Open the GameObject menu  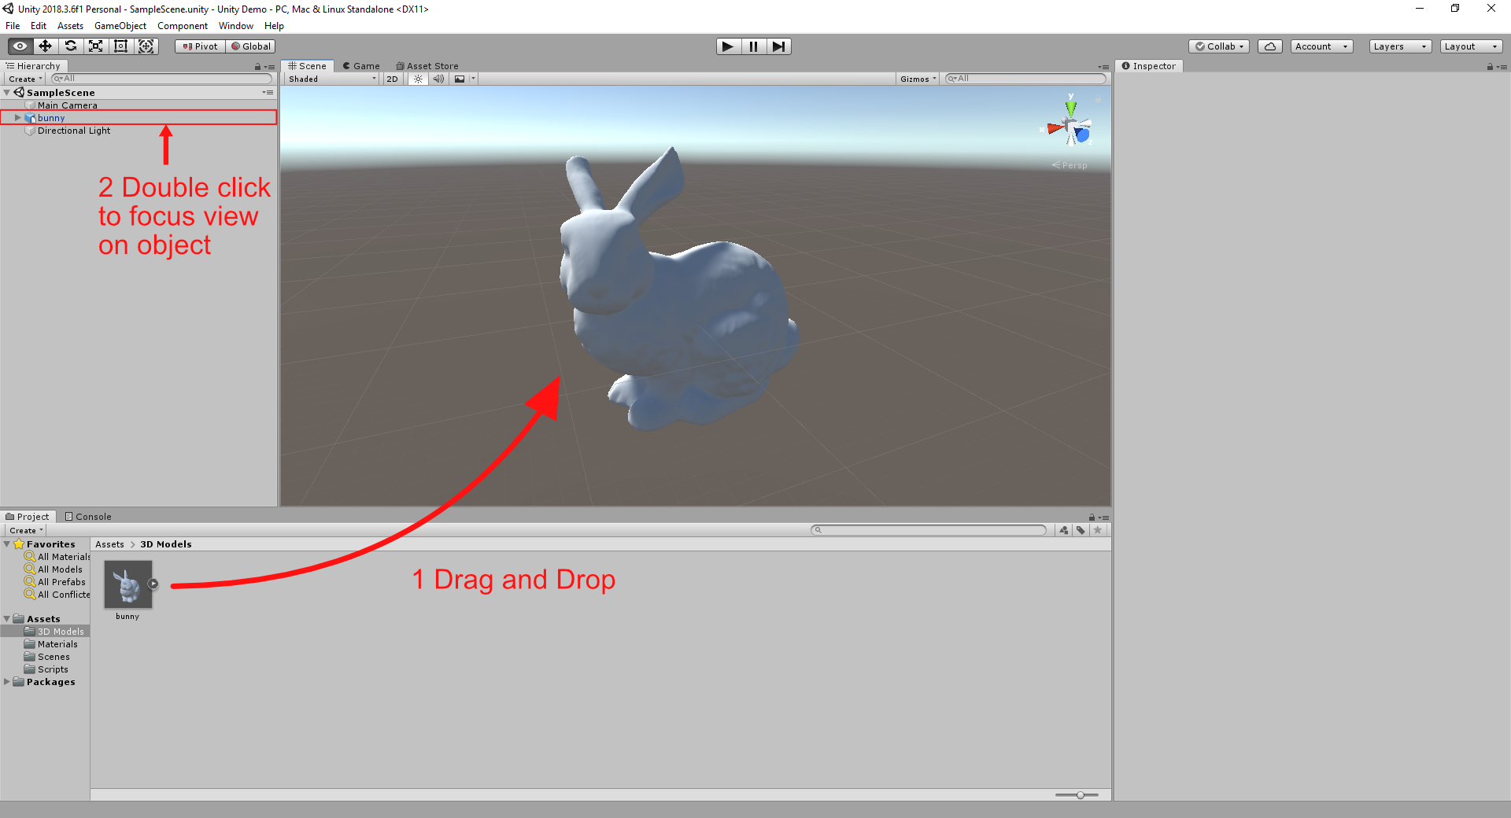[120, 26]
